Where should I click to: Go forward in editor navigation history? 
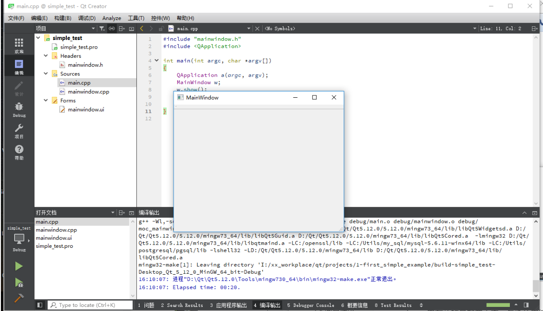(151, 29)
